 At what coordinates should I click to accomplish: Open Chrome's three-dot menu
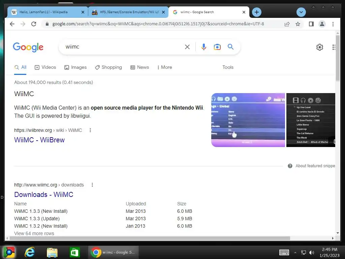[333, 24]
